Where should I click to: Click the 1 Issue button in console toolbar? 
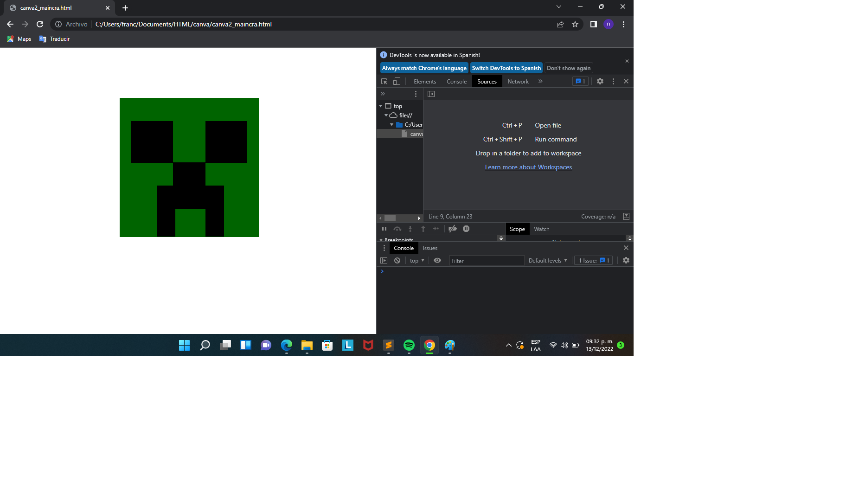[594, 261]
